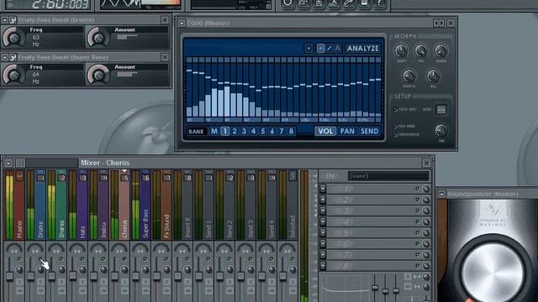
Task: Click the third top knob in EQUO Morph section
Action: pos(441,50)
